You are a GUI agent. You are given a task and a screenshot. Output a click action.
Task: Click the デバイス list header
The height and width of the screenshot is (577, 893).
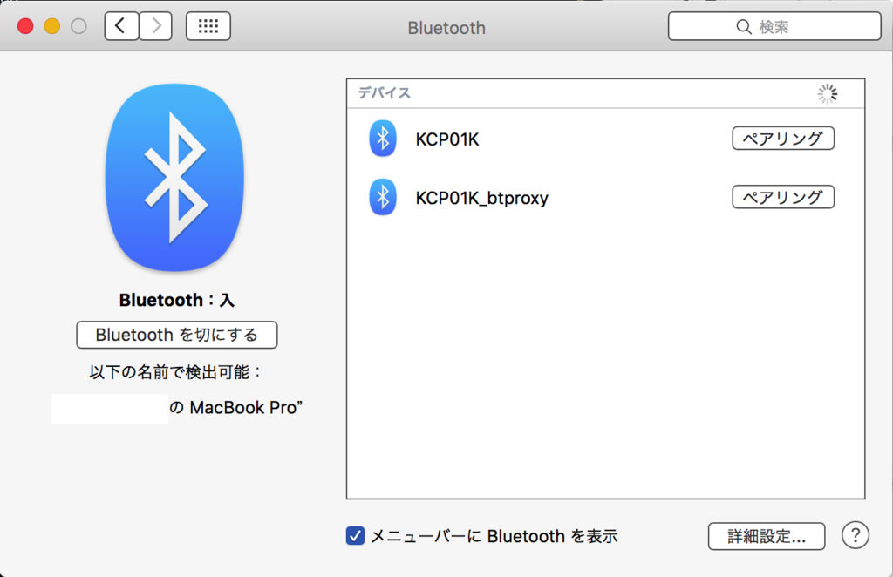click(x=605, y=93)
